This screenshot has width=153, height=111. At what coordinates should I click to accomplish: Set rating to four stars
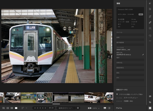click(43, 108)
